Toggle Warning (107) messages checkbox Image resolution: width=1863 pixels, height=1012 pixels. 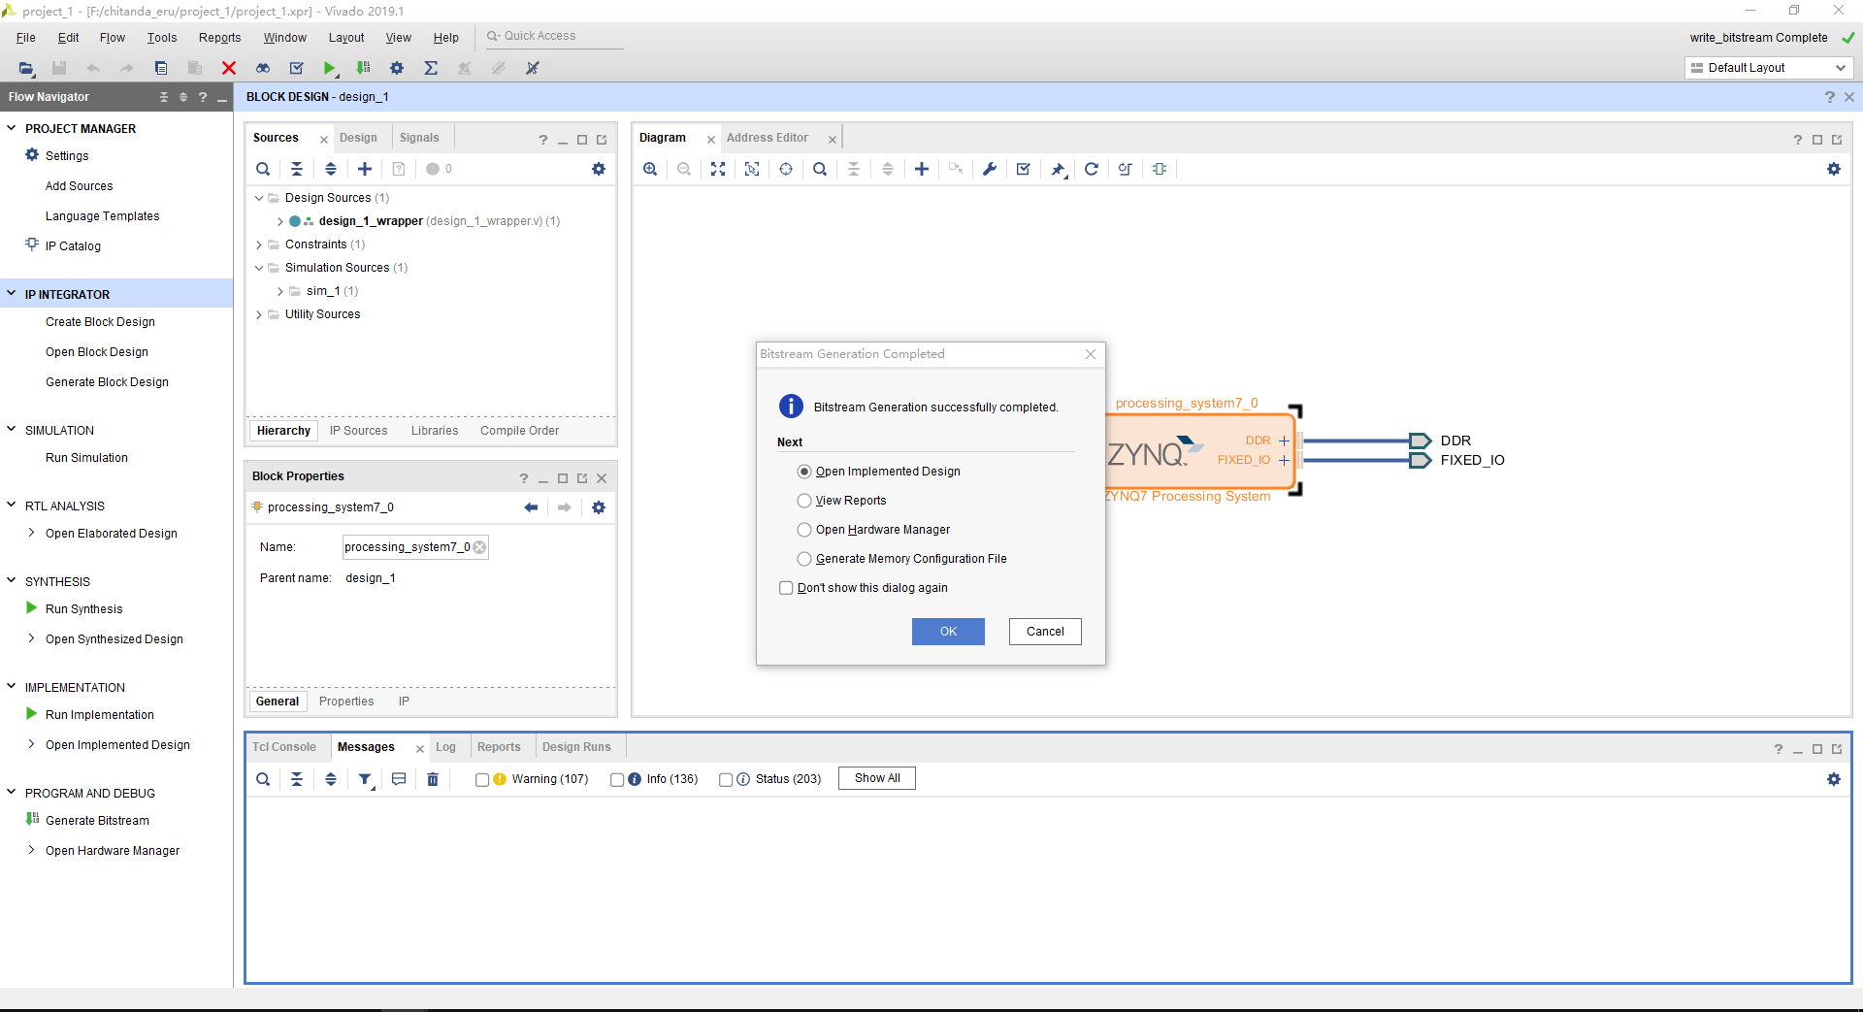(482, 779)
